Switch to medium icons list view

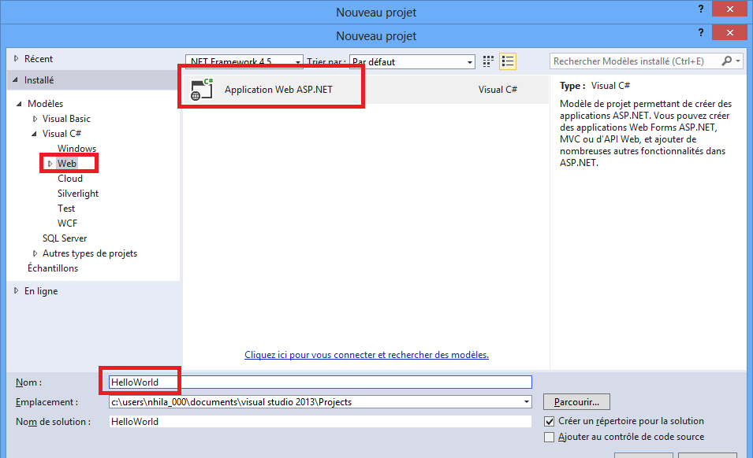(508, 61)
